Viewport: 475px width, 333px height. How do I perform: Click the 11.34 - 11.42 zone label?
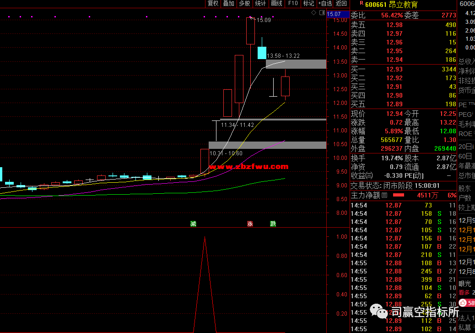tap(237, 125)
